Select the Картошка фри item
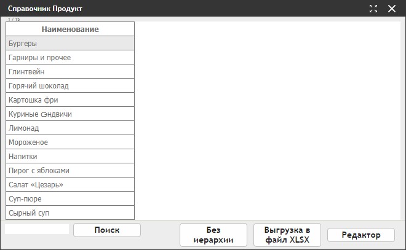 [x=70, y=100]
